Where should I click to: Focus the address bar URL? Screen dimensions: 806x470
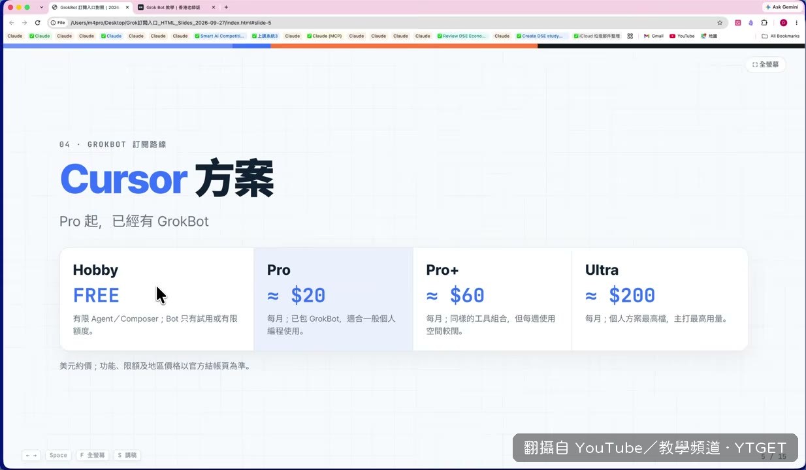(x=171, y=22)
